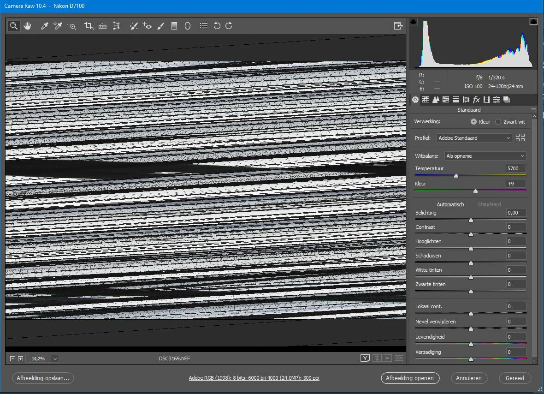Click the Verzadiging slider handle
This screenshot has width=544, height=394.
(x=471, y=359)
